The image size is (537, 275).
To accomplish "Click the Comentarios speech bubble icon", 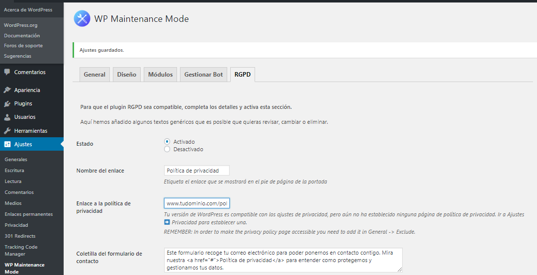I will pyautogui.click(x=7, y=72).
